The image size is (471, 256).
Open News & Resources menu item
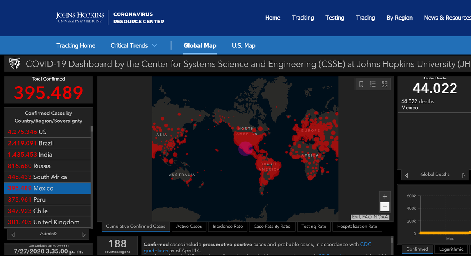click(x=447, y=18)
